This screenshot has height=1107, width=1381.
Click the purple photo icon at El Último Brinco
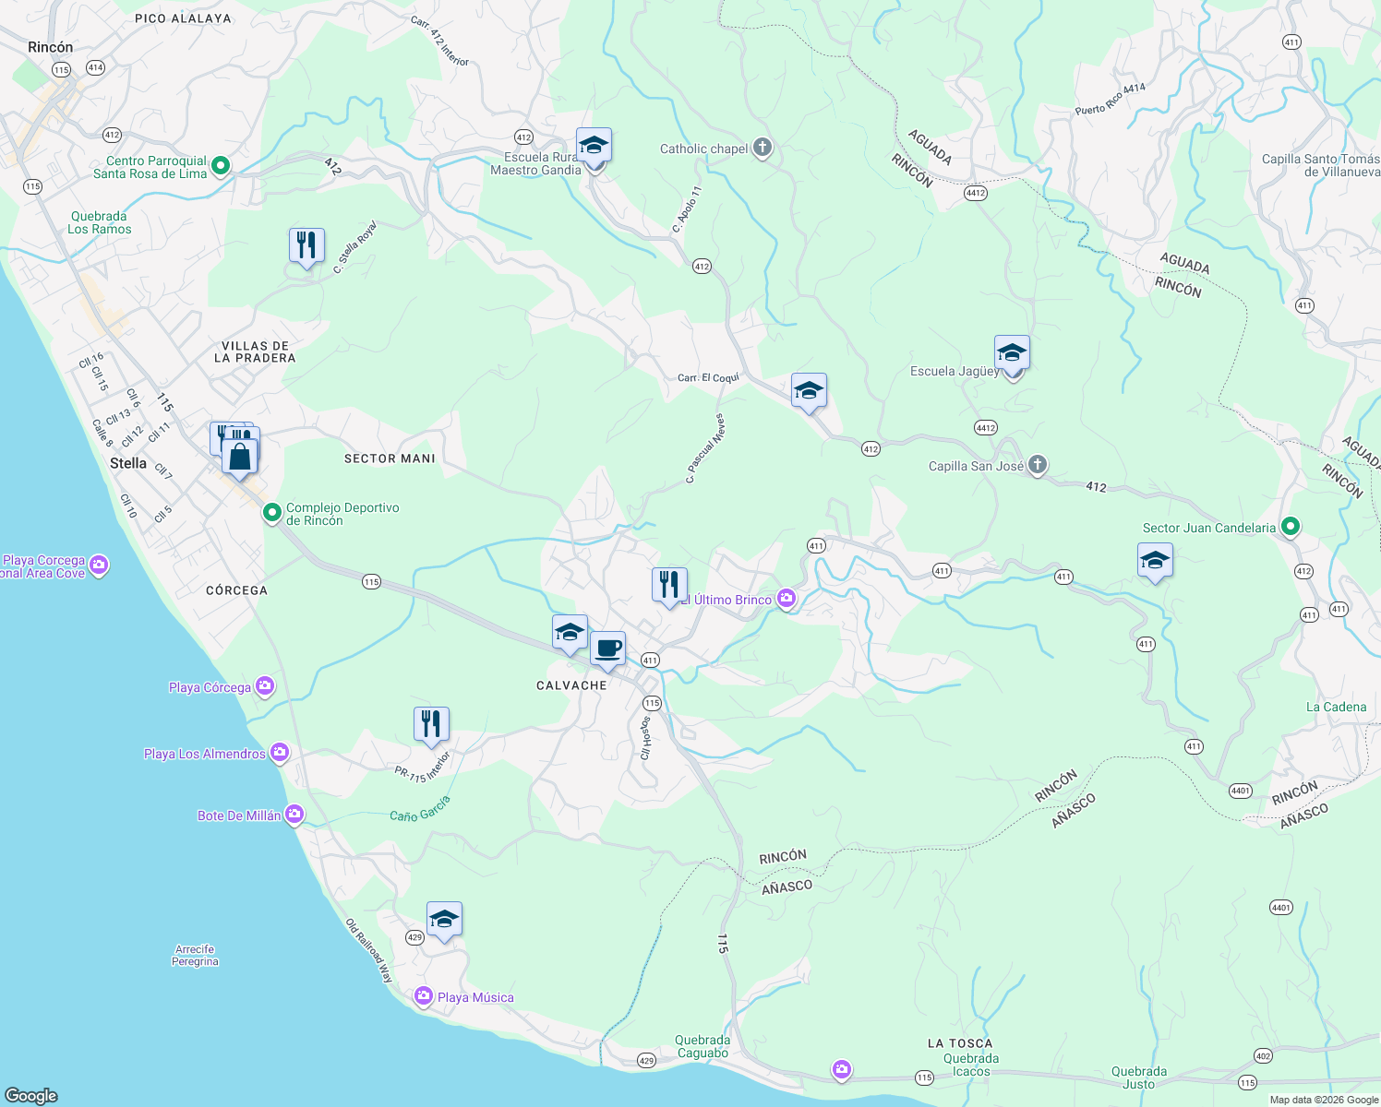(x=787, y=598)
